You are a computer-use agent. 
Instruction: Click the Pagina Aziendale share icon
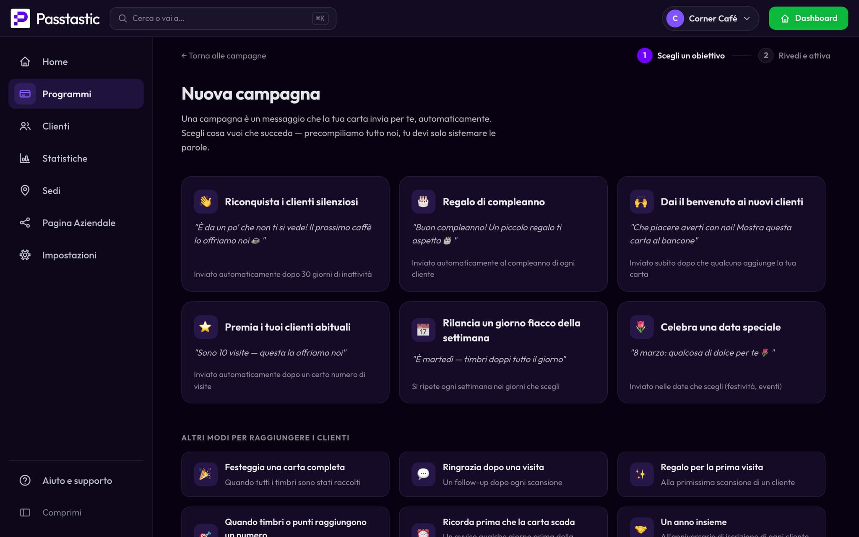25,223
